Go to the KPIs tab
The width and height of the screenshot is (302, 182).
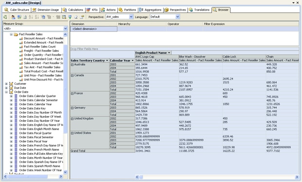92,10
